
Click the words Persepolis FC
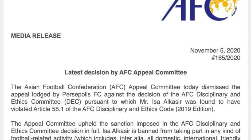point(82,94)
